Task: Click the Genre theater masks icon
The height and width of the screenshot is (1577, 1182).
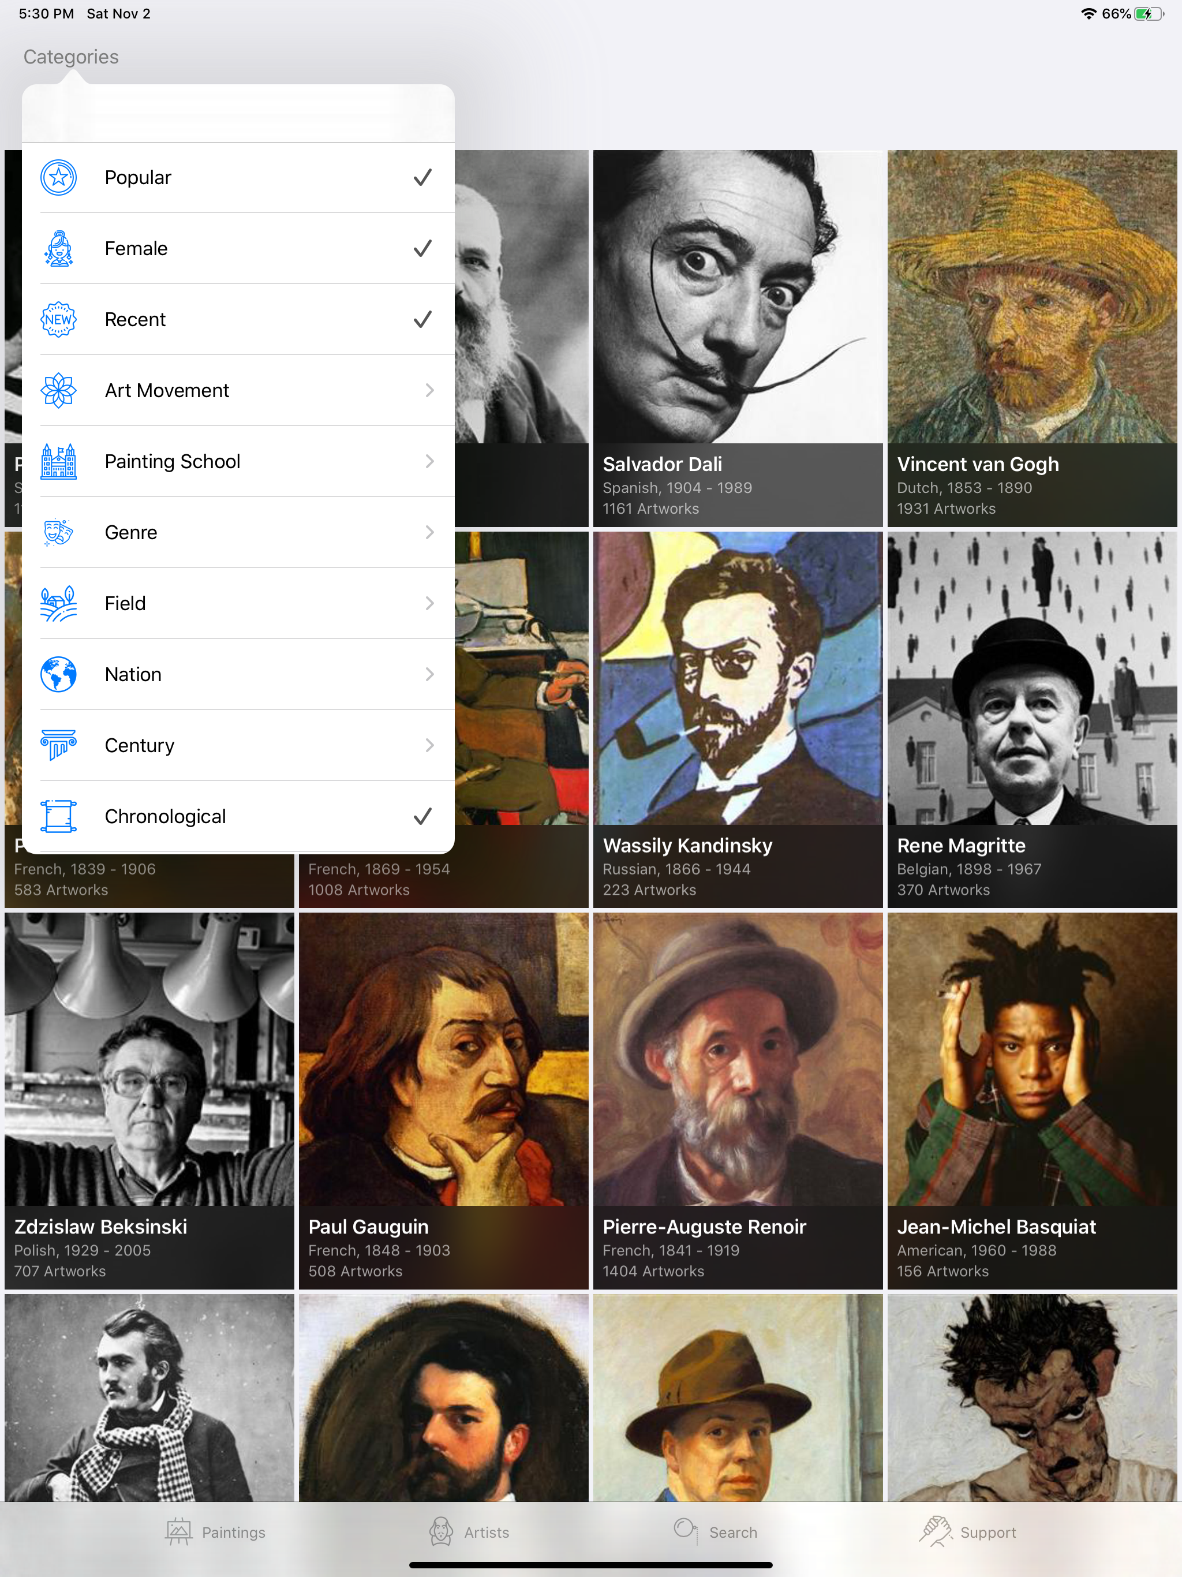Action: click(x=58, y=532)
